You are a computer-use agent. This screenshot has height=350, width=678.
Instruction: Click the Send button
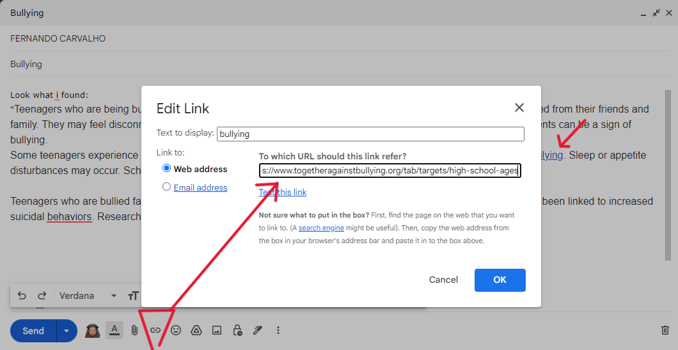33,331
